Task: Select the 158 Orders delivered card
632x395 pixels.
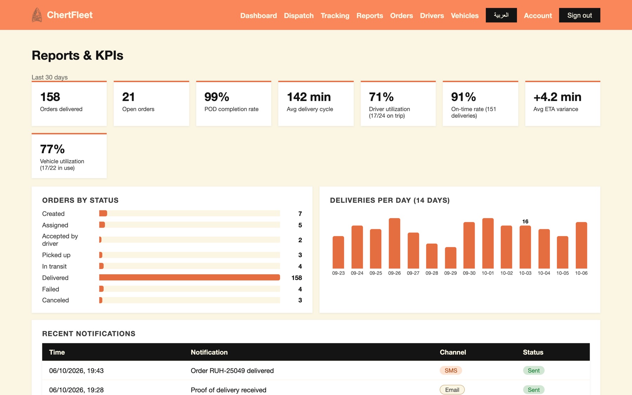Action: tap(69, 104)
